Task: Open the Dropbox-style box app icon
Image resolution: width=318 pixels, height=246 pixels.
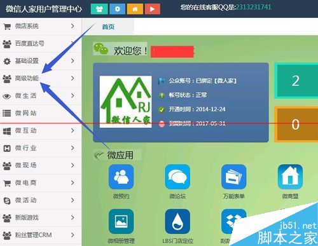Action: click(x=234, y=221)
